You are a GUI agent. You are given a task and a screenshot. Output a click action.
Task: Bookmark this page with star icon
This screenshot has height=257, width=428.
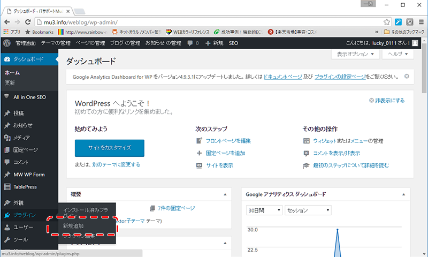[386, 22]
